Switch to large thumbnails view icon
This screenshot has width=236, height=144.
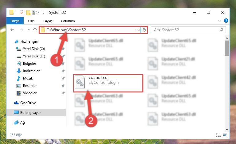click(x=225, y=135)
